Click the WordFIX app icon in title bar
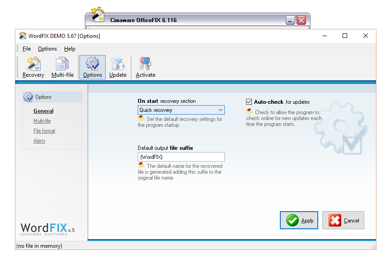Screen dimensions: 390x259 pyautogui.click(x=23, y=36)
